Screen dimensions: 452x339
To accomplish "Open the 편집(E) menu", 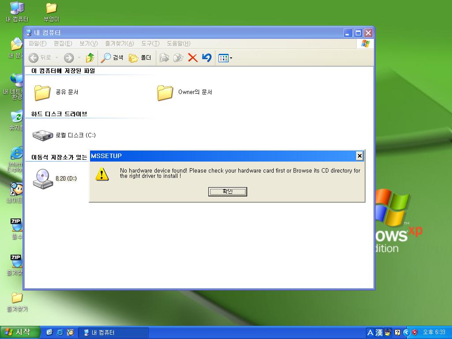I will coord(63,44).
